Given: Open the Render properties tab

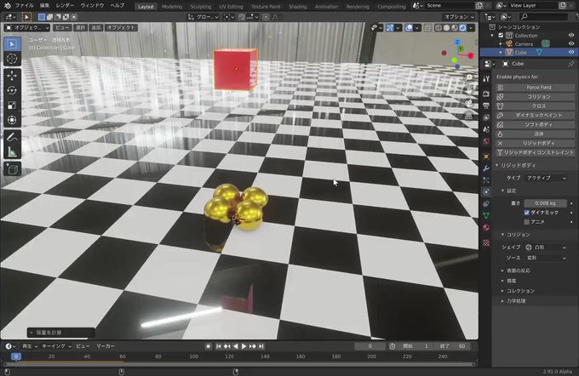Looking at the screenshot, I should click(486, 94).
